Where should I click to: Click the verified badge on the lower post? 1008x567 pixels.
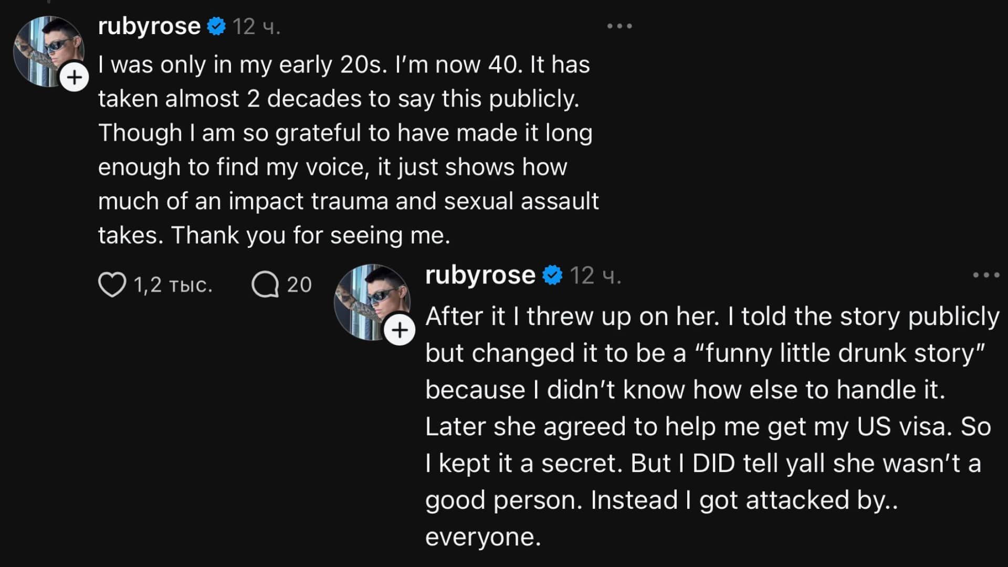point(552,275)
